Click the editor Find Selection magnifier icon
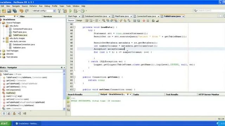225x126 pixels. [104, 21]
